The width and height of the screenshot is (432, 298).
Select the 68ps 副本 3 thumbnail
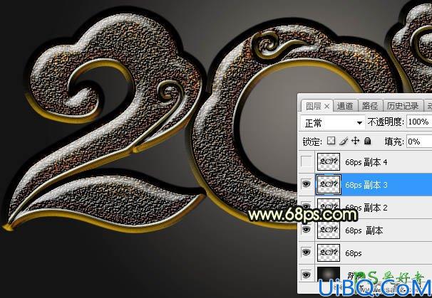[329, 184]
